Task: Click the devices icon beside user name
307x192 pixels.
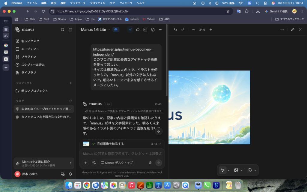Action: 63,174
